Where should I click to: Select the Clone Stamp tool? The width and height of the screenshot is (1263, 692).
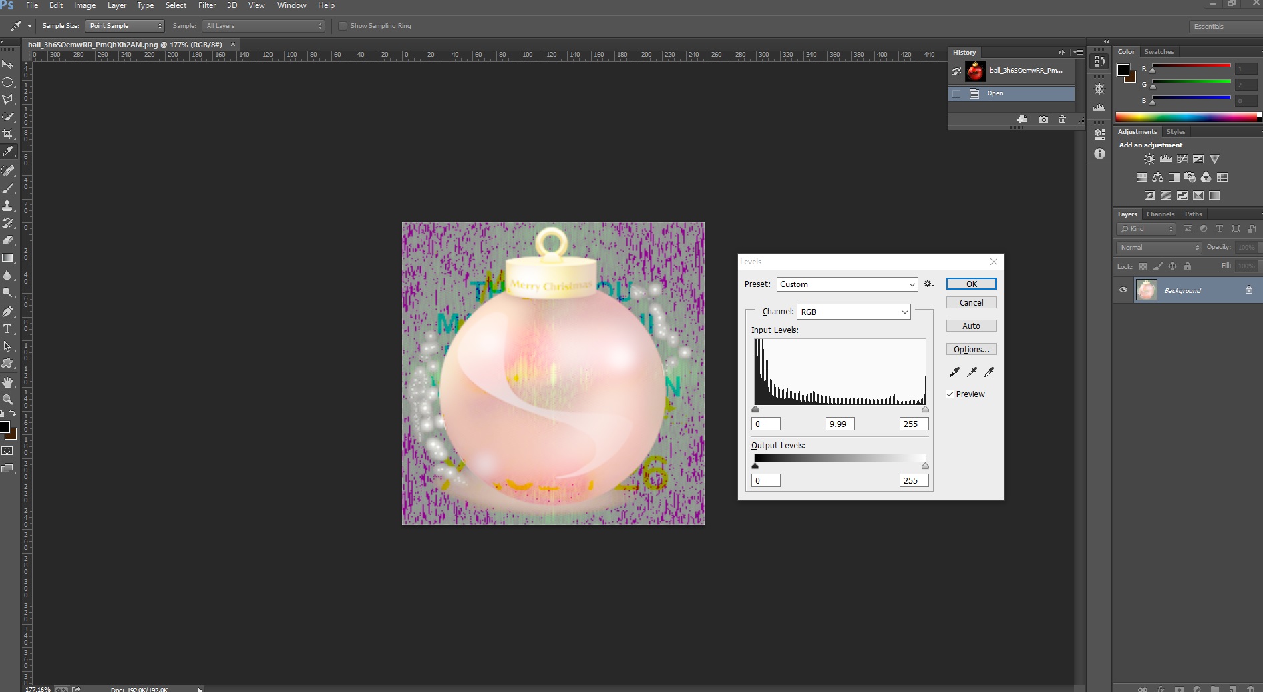click(x=8, y=206)
